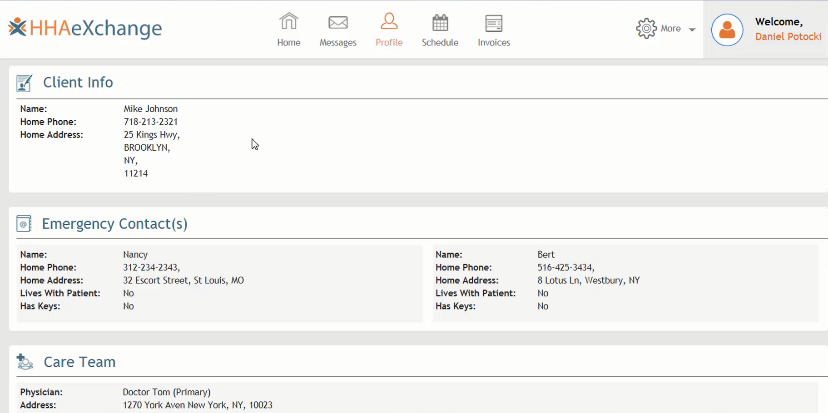Click the HHAeXchange logo
This screenshot has width=828, height=413.
pos(85,28)
